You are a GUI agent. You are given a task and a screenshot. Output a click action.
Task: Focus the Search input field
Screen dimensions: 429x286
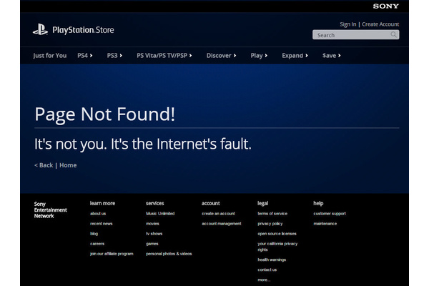[x=355, y=35]
